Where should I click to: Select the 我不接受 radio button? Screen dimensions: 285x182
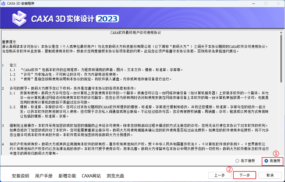click(245, 161)
